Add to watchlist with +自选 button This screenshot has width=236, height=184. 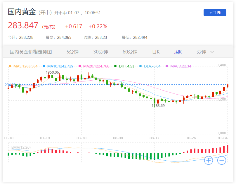tap(215, 13)
